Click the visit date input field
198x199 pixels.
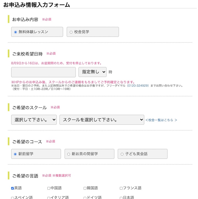point(43,72)
